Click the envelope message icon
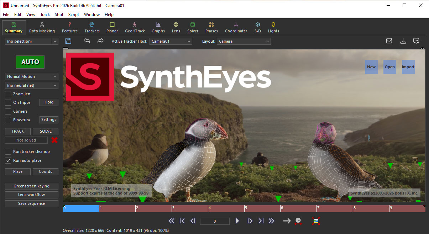This screenshot has height=234, width=429. (389, 41)
